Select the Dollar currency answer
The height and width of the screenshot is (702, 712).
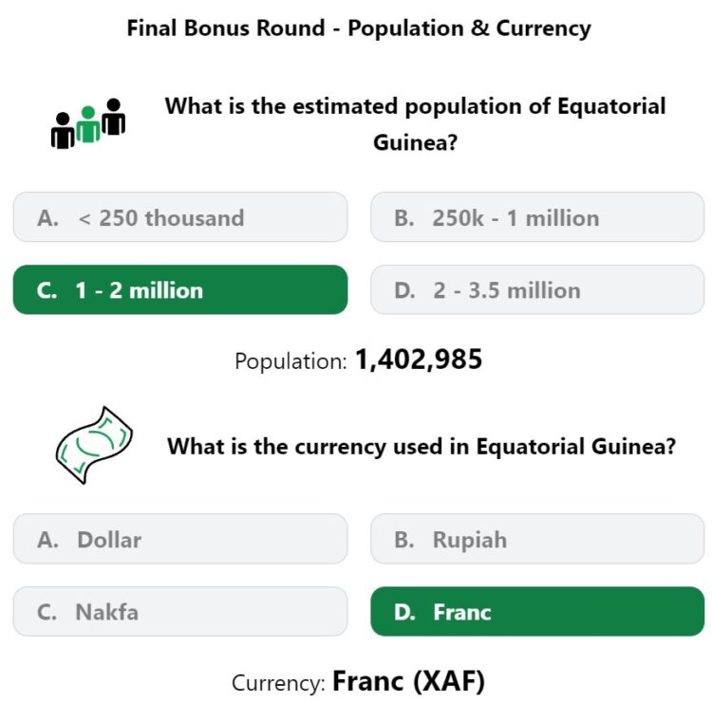pyautogui.click(x=180, y=539)
